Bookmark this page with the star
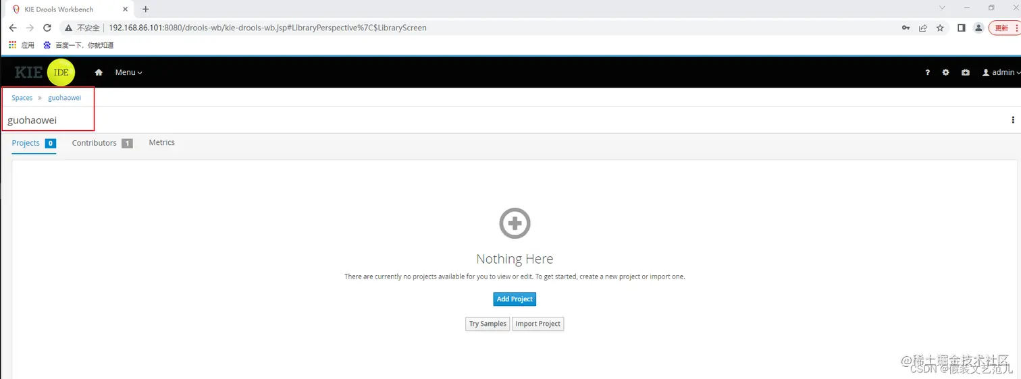The height and width of the screenshot is (379, 1021). click(x=940, y=28)
